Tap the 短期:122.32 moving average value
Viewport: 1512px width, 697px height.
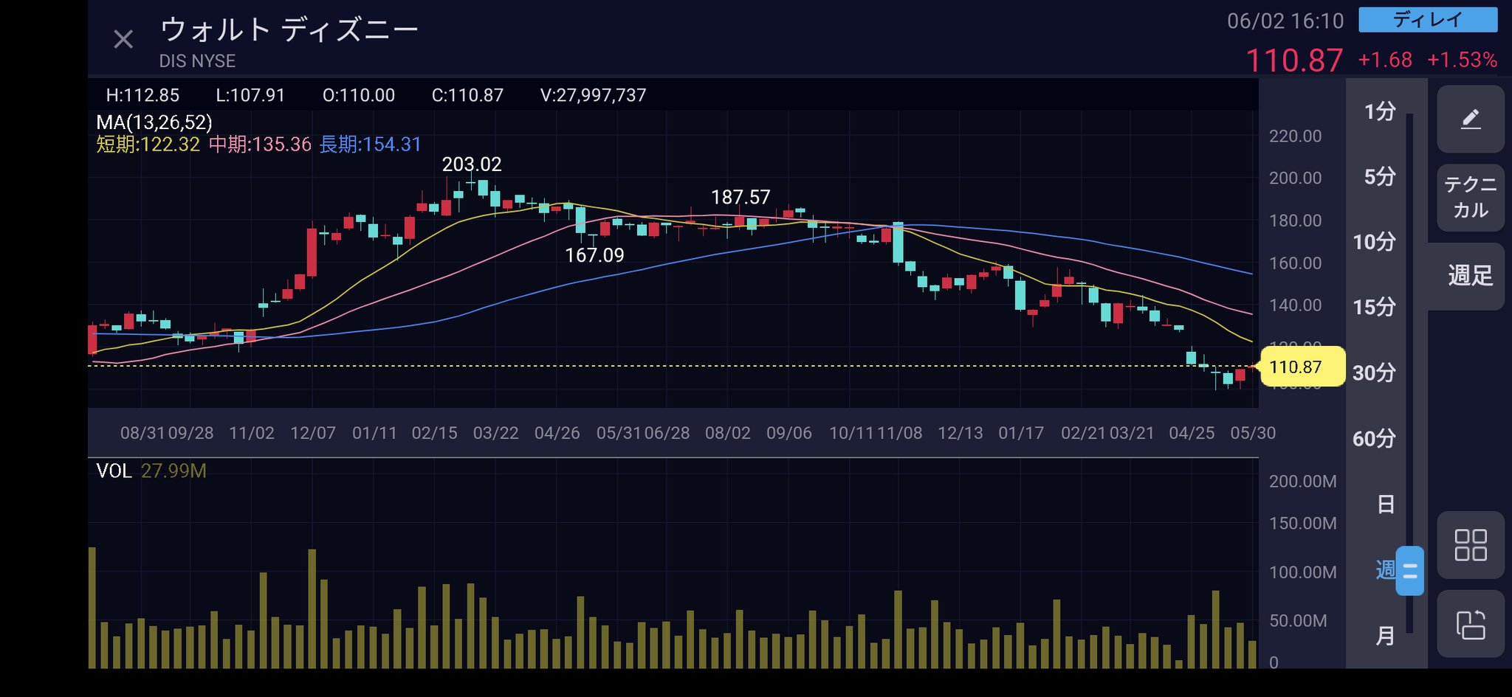pyautogui.click(x=148, y=144)
